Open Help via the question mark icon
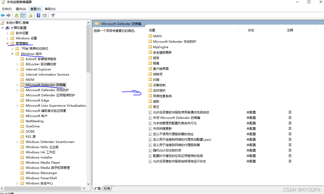Image resolution: width=324 pixels, height=194 pixels. pos(39,16)
